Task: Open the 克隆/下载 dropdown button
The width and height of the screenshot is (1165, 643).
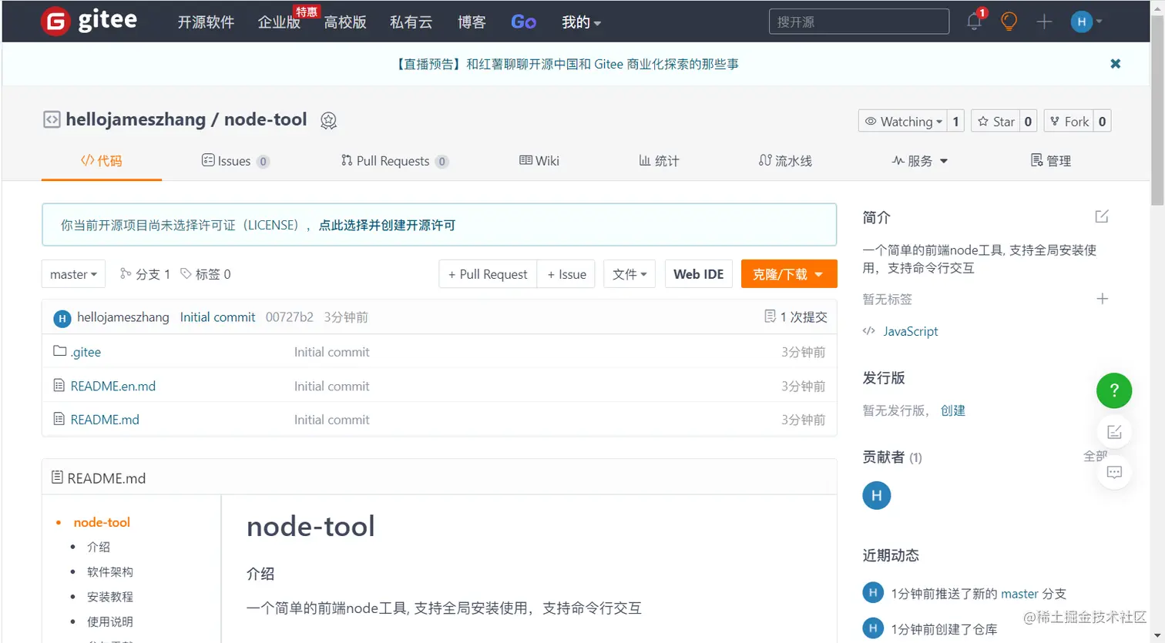Action: pos(789,274)
